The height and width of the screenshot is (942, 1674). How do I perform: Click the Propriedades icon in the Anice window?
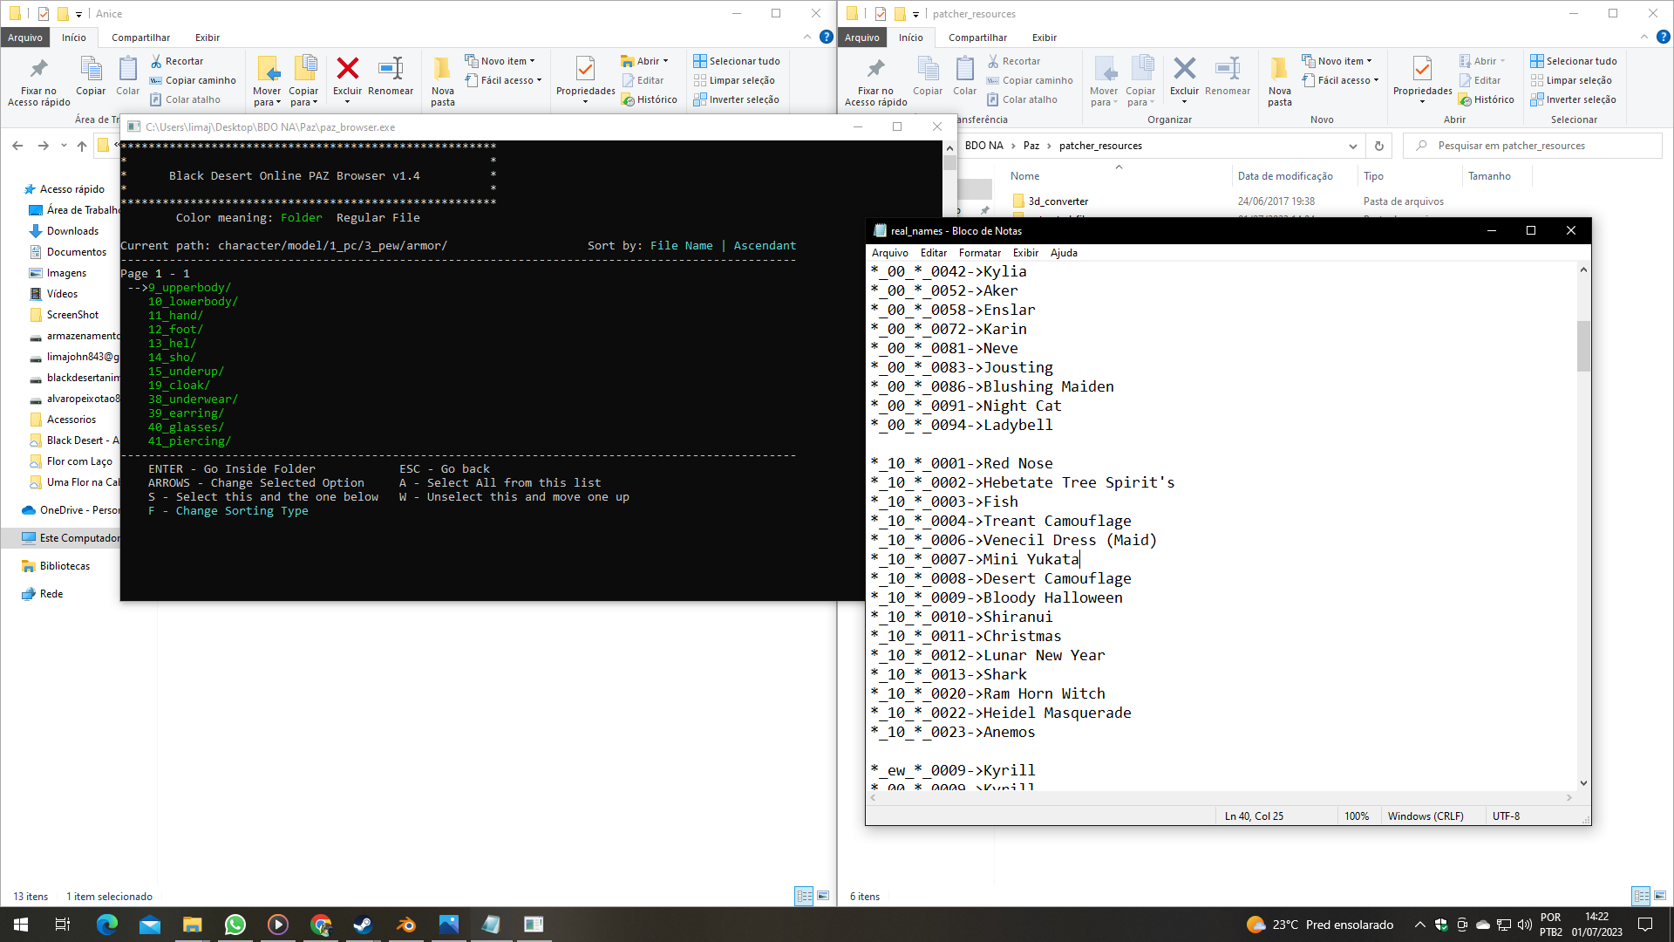(x=585, y=70)
